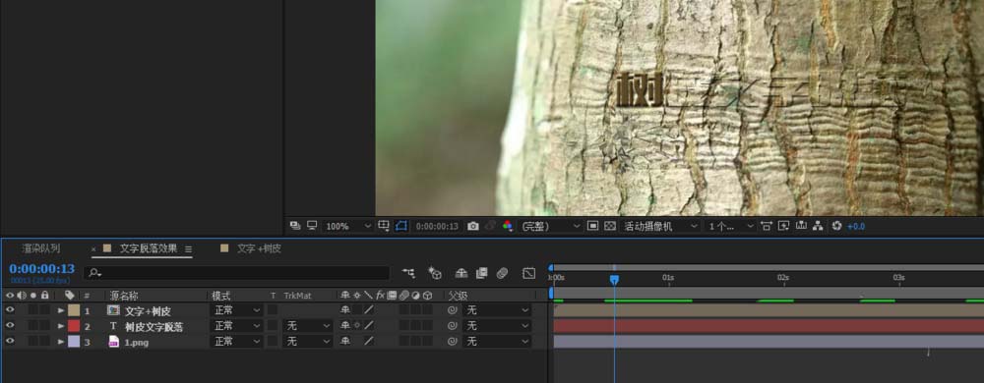Click the audio speaker column header

click(22, 296)
